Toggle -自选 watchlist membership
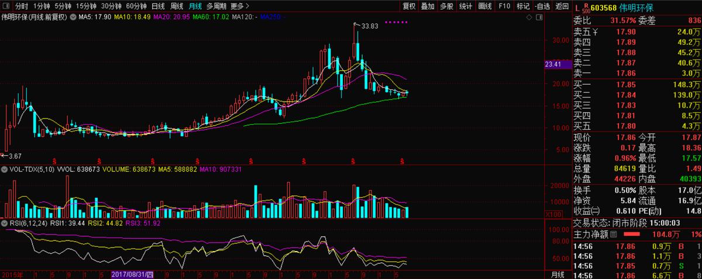This screenshot has height=279, width=702. (542, 6)
